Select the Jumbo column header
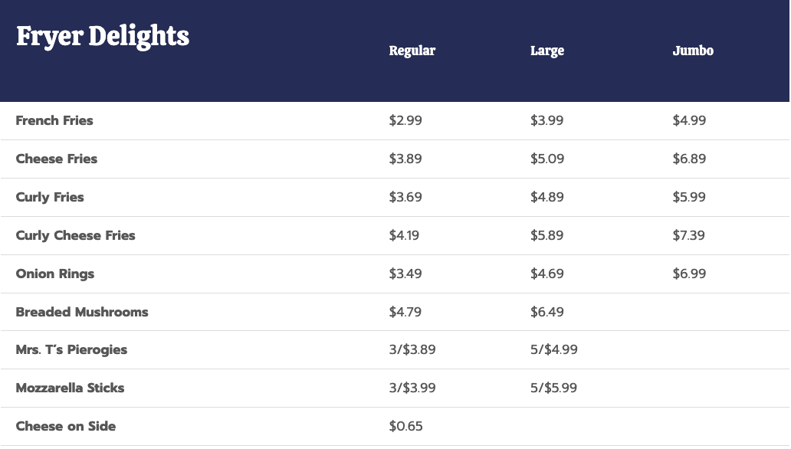The height and width of the screenshot is (449, 791). click(x=693, y=51)
